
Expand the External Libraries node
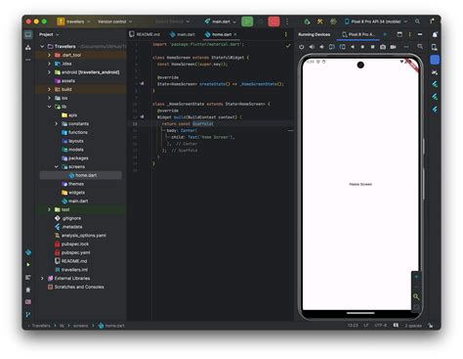coord(42,278)
